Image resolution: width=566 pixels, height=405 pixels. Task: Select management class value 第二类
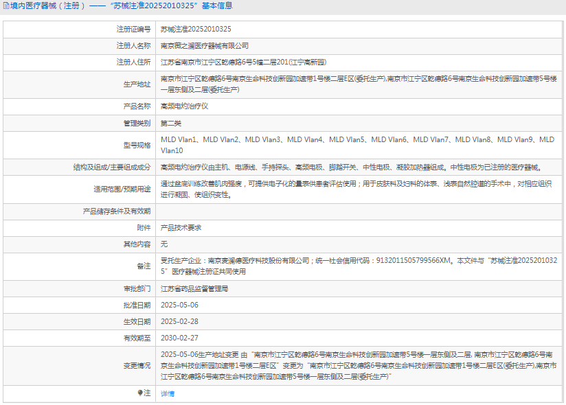(x=171, y=124)
